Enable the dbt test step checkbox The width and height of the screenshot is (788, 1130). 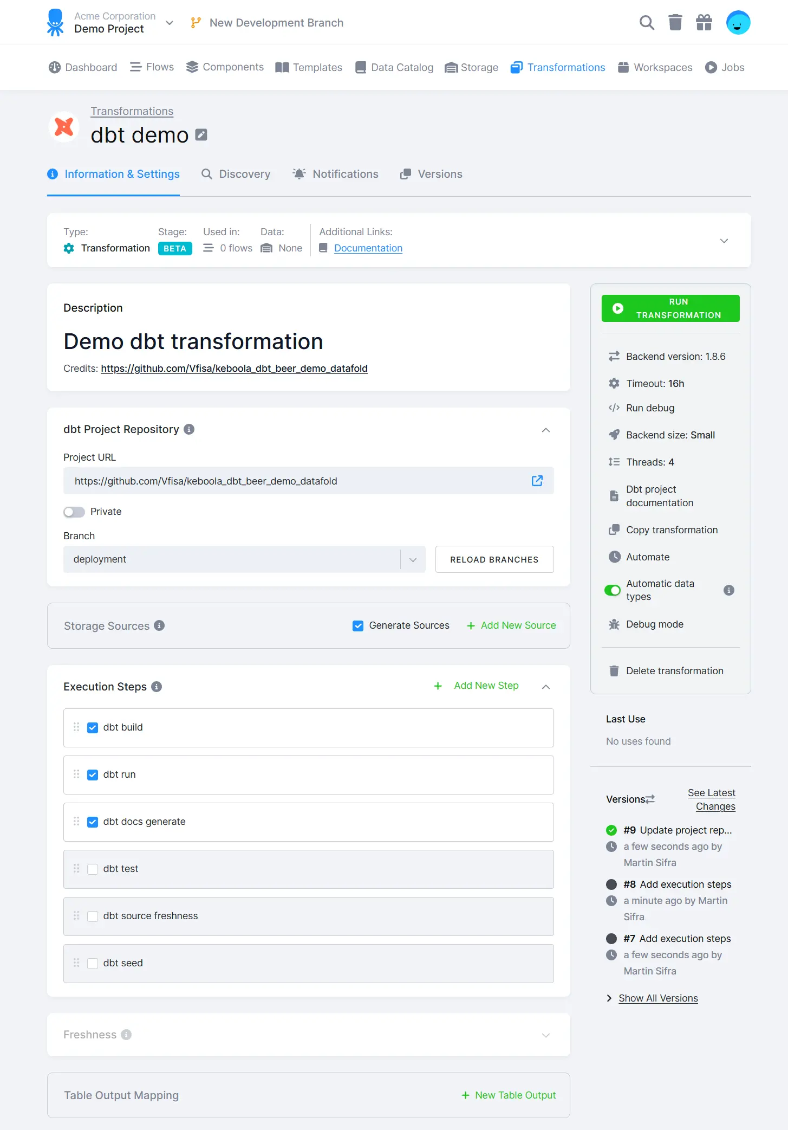click(x=93, y=869)
